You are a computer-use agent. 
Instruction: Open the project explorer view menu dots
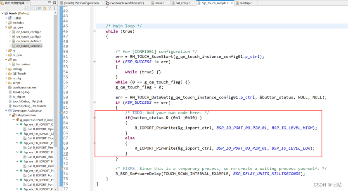[x=54, y=8]
